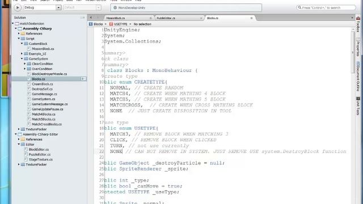Click the MonoDevelop-Unity status bar
Viewport: 363px width, 204px height.
point(186,7)
